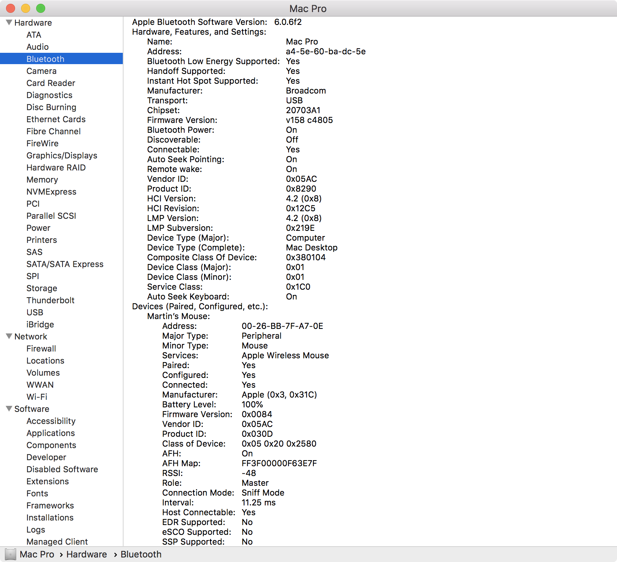Show Storage information
The height and width of the screenshot is (562, 617).
[x=42, y=288]
